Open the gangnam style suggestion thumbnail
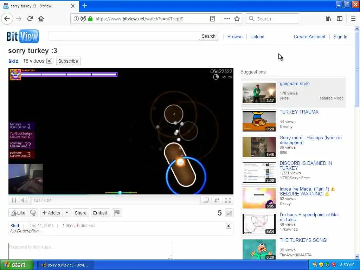Screen dimensions: 360x270 (x=259, y=92)
